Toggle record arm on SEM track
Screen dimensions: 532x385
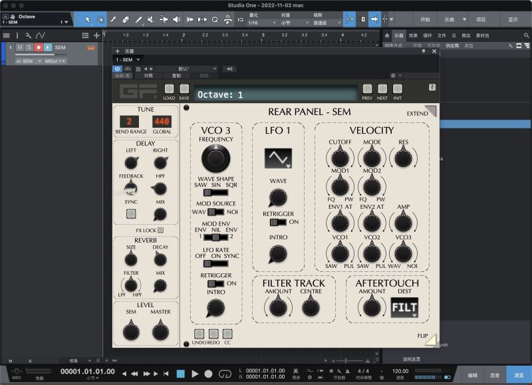(39, 47)
